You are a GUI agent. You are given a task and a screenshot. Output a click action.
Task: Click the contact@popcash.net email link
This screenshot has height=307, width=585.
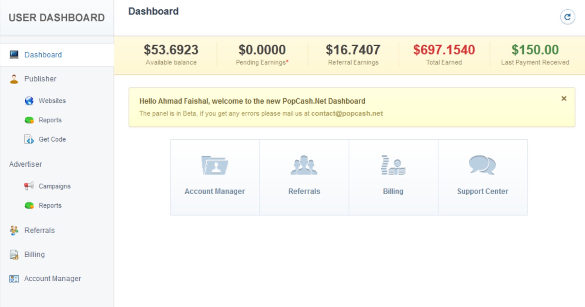click(x=347, y=114)
